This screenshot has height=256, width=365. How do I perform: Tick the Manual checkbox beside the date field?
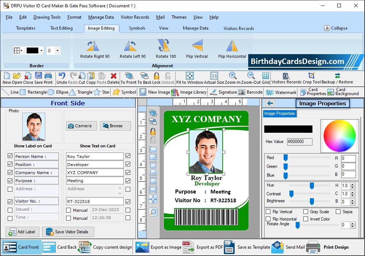[x=69, y=210]
